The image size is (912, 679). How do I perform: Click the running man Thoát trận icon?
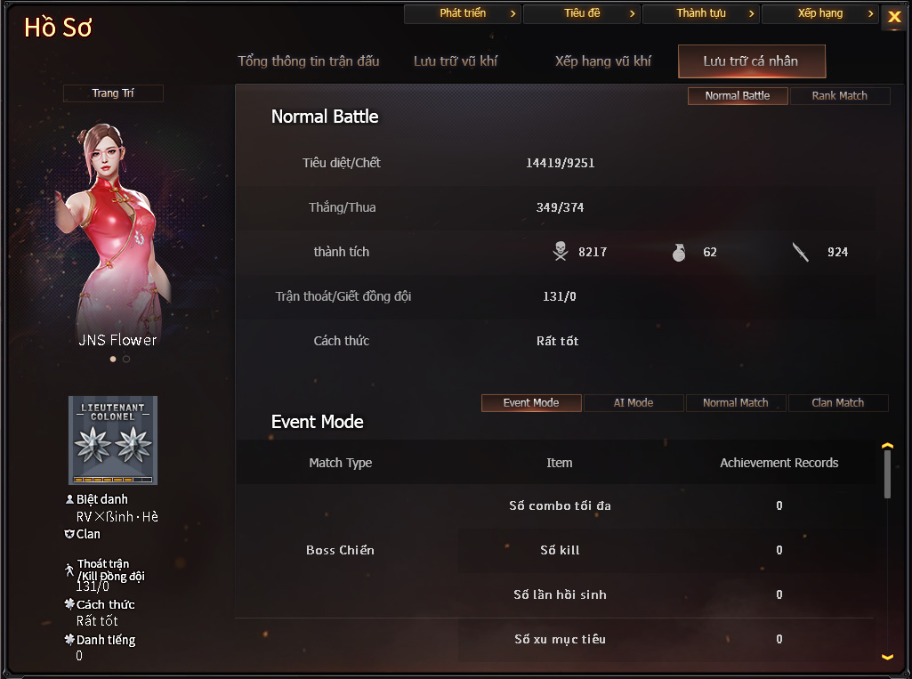[69, 570]
